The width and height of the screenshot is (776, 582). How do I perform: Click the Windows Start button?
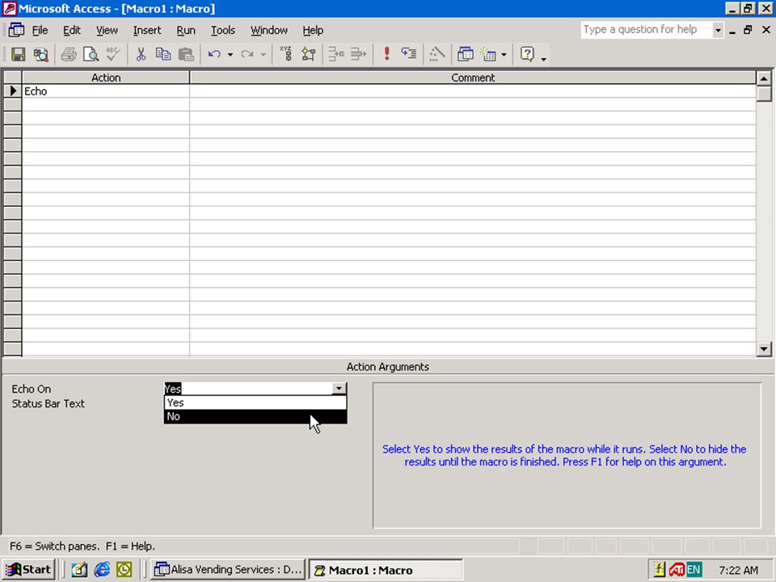[28, 570]
